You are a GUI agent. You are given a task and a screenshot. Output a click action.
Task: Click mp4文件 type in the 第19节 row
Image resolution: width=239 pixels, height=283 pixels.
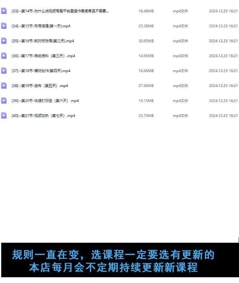point(180,86)
